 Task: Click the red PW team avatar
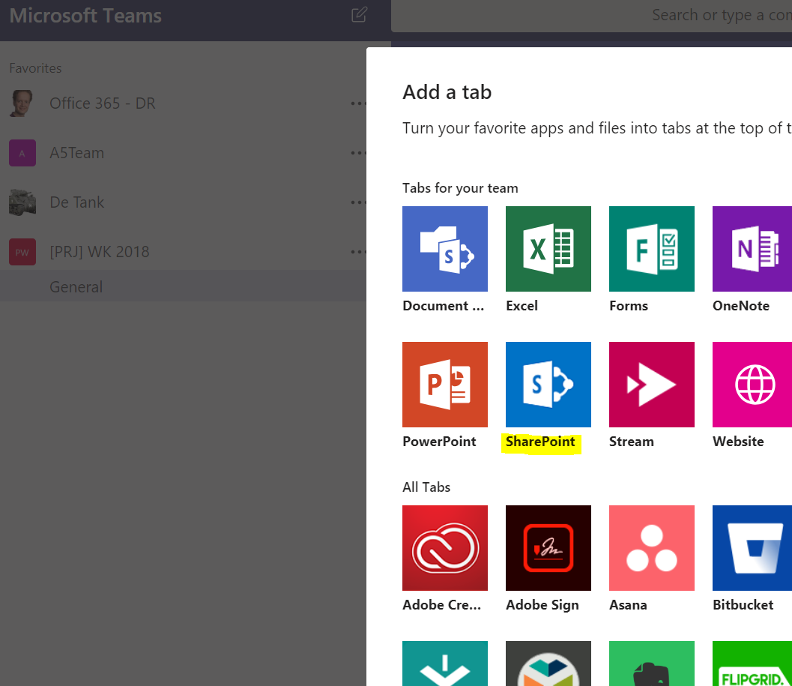click(22, 252)
